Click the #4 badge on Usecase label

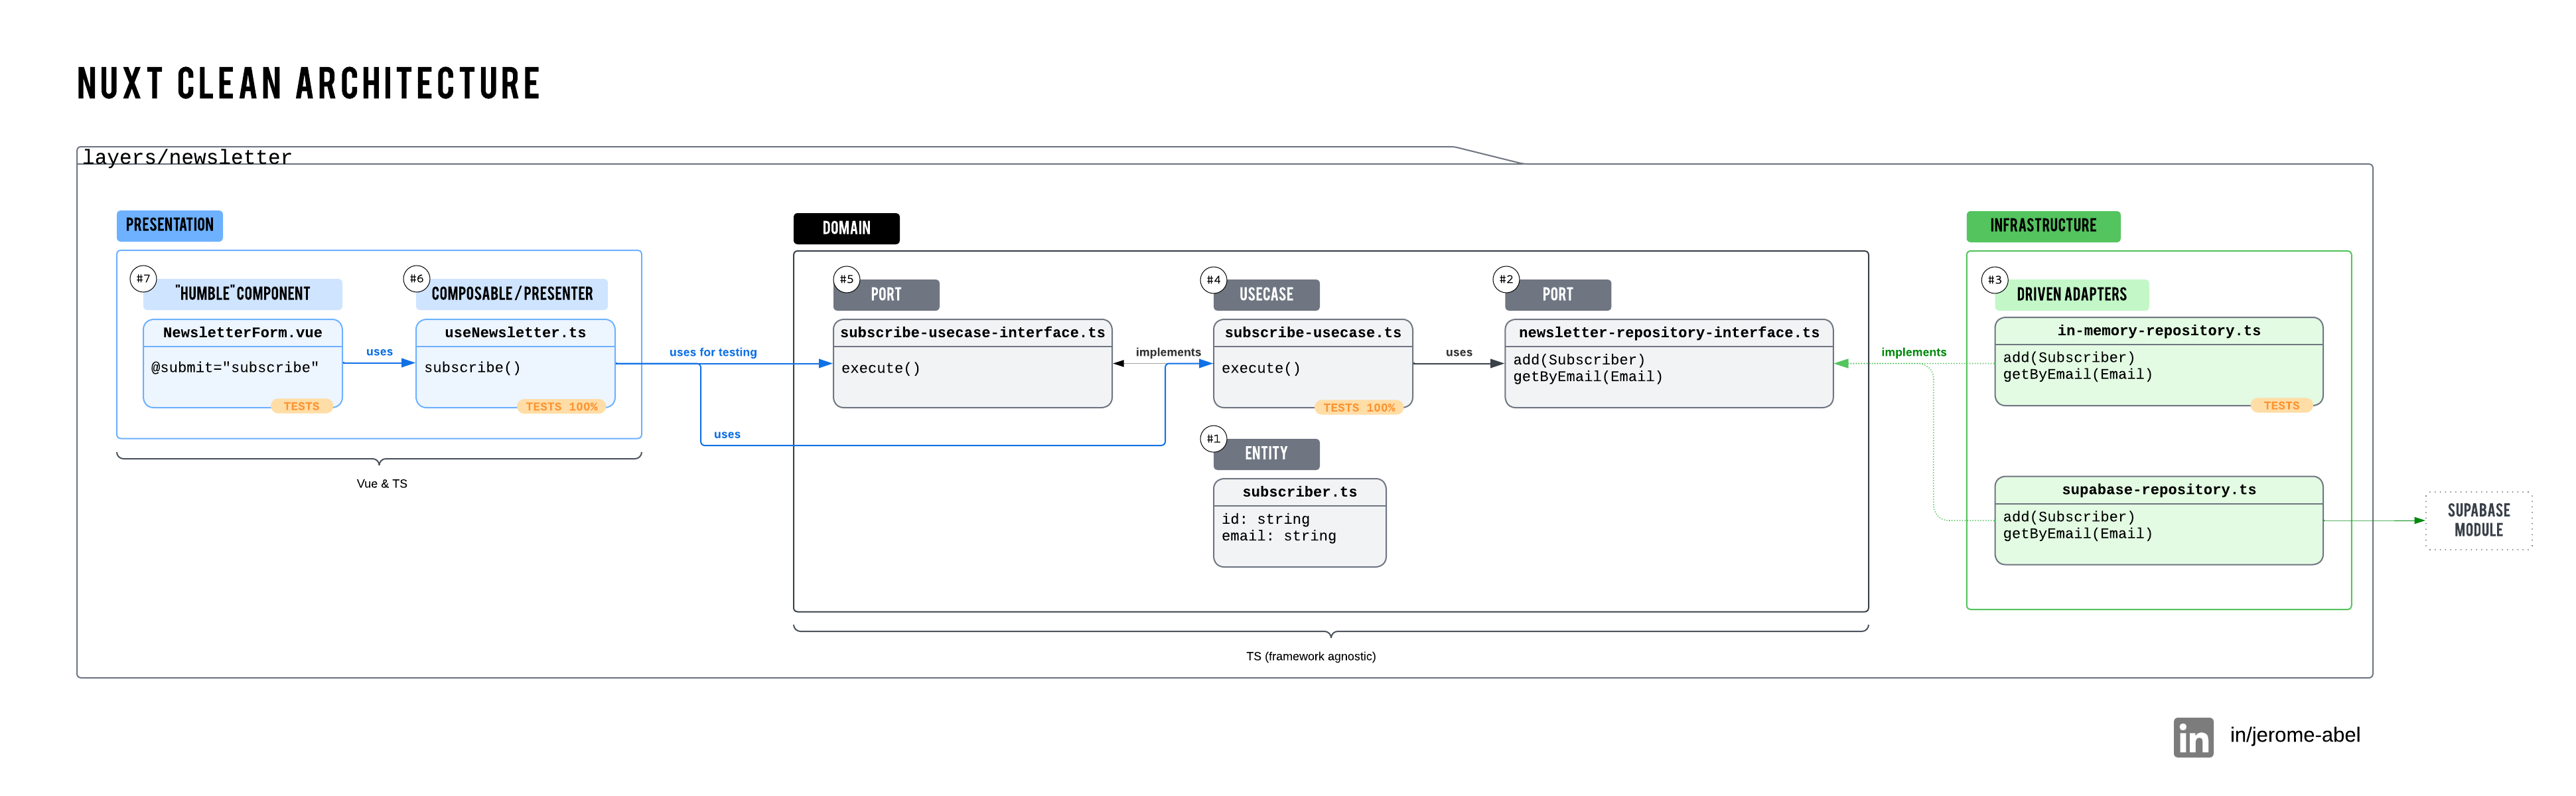click(1213, 279)
